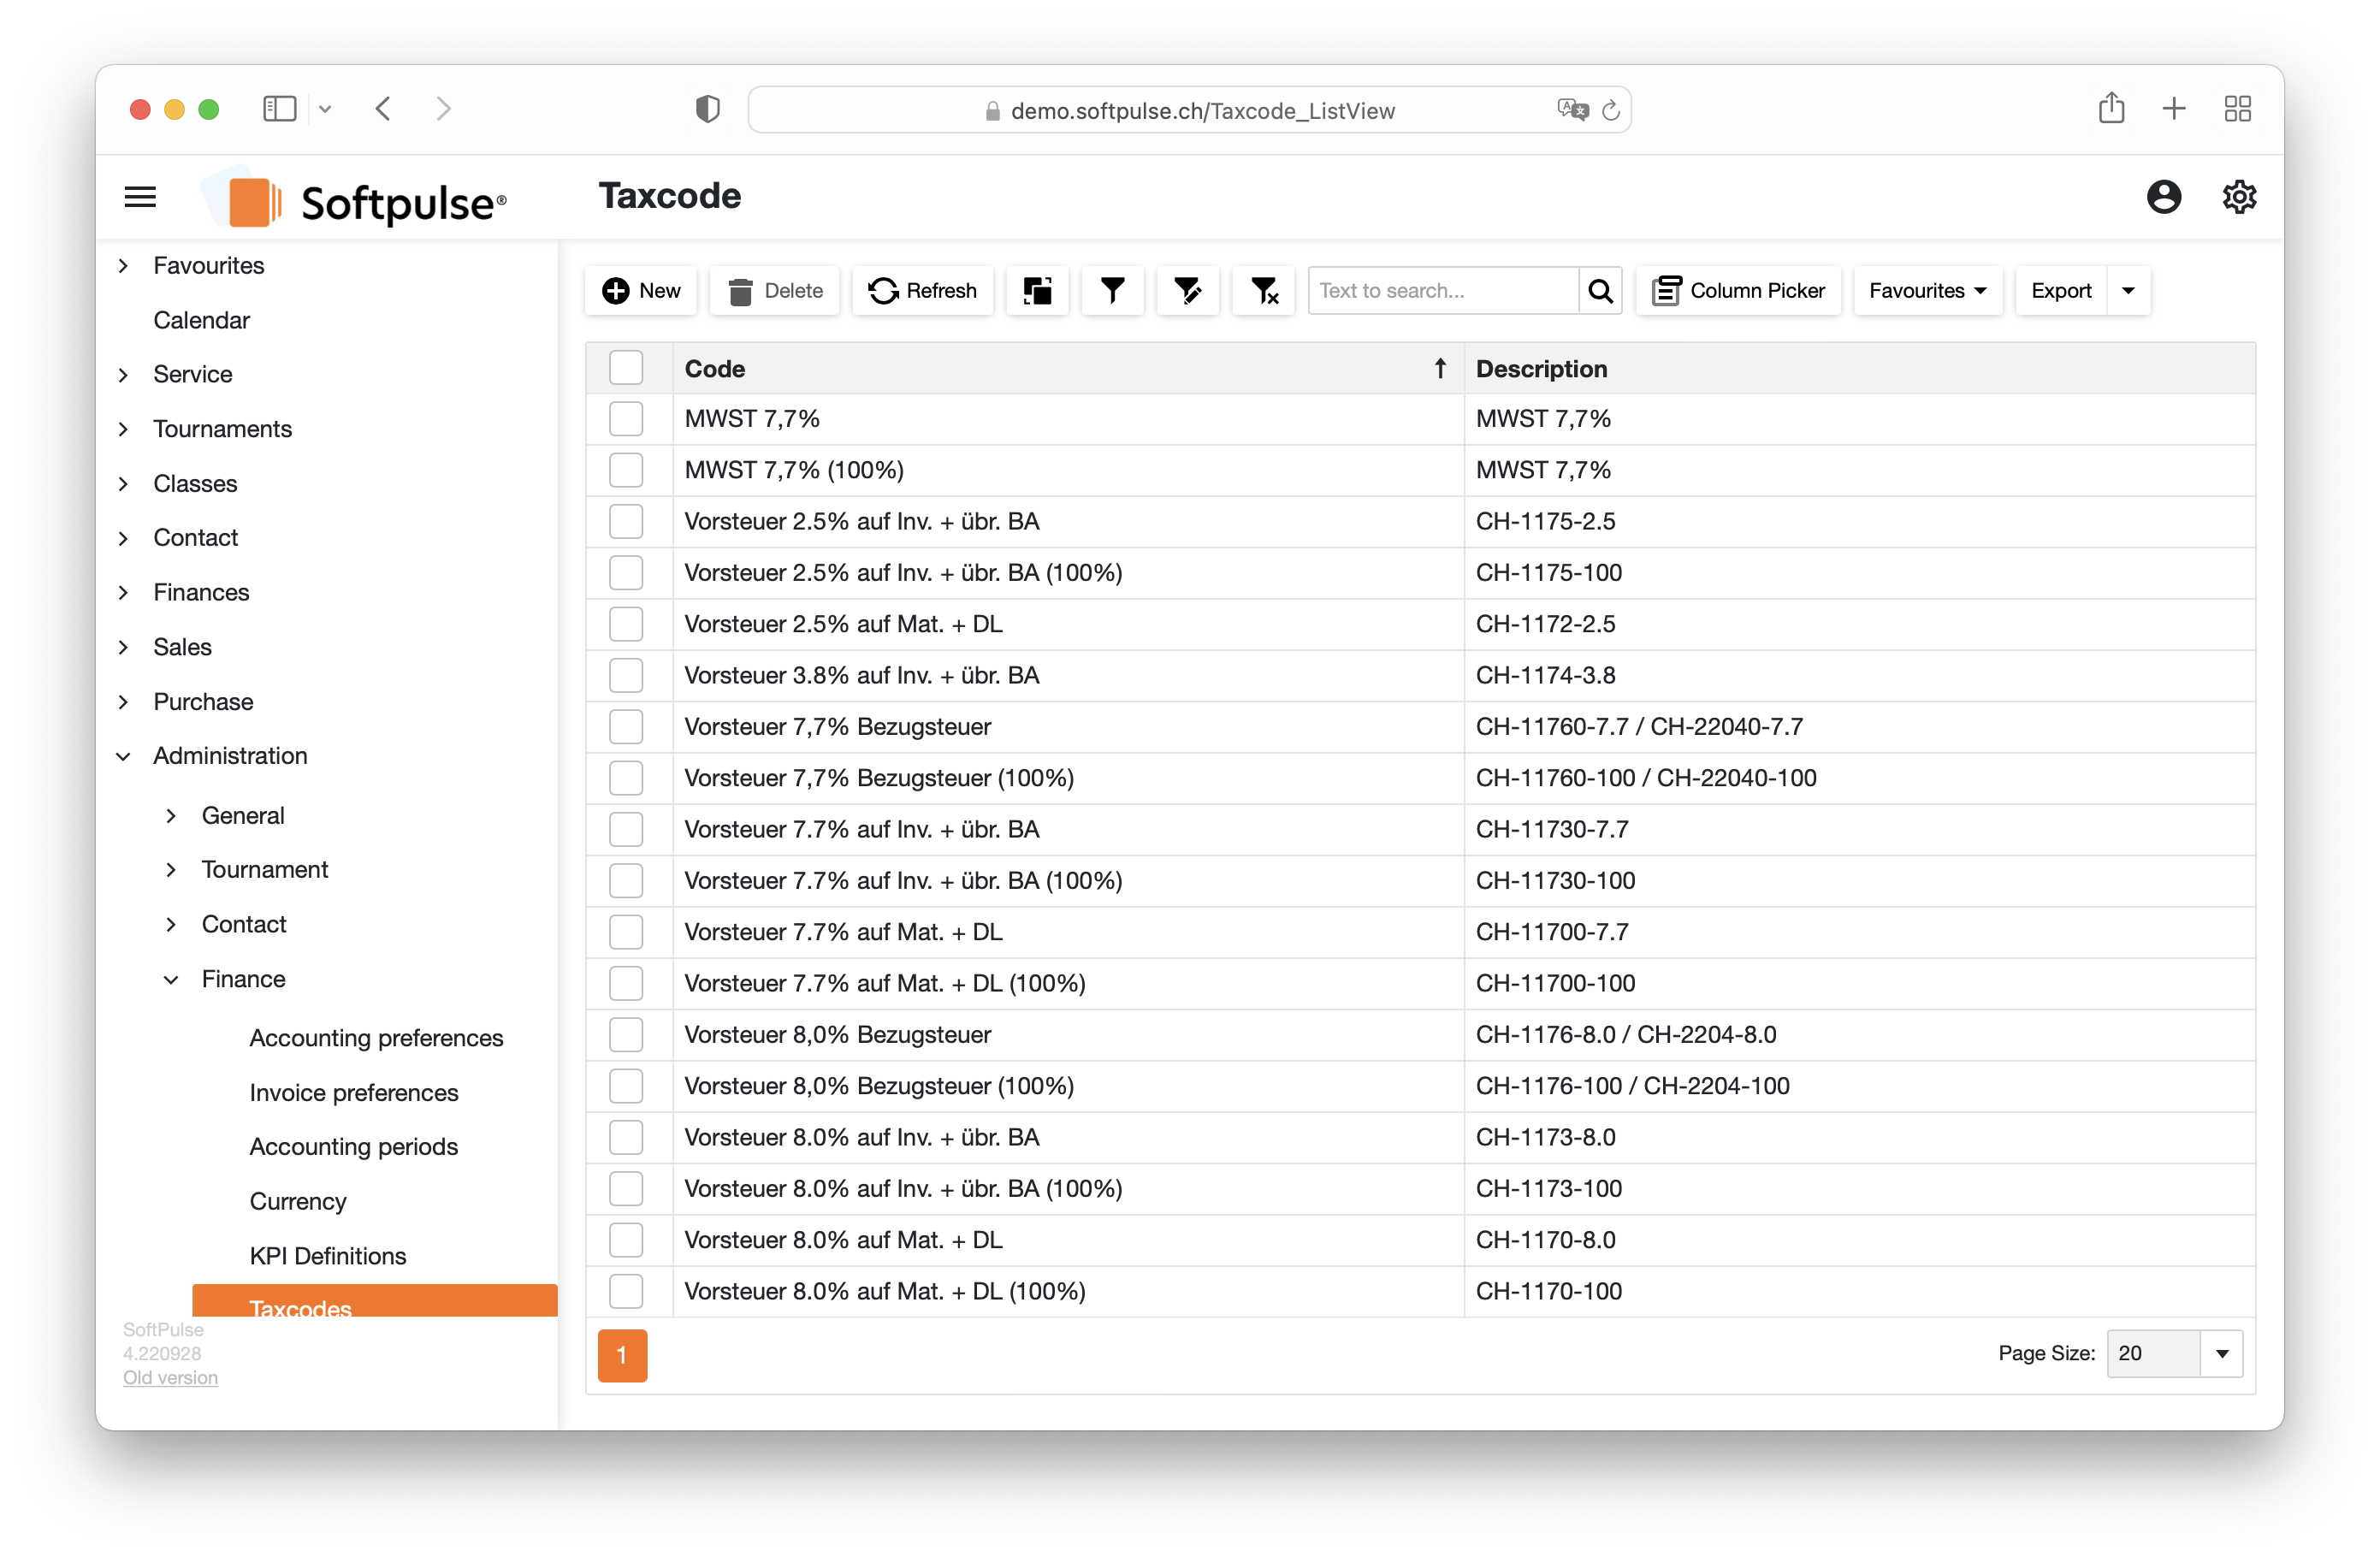Open the hamburger navigation menu

[x=140, y=197]
